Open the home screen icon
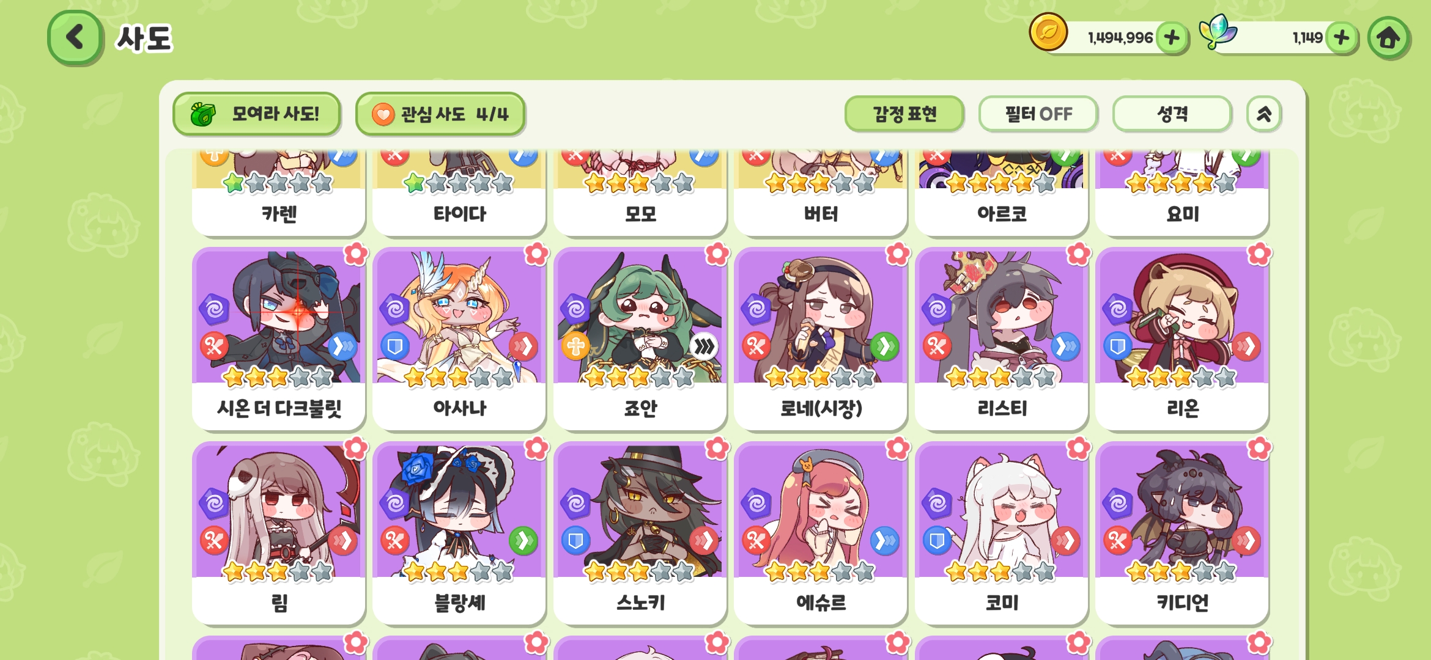The image size is (1431, 660). point(1388,38)
